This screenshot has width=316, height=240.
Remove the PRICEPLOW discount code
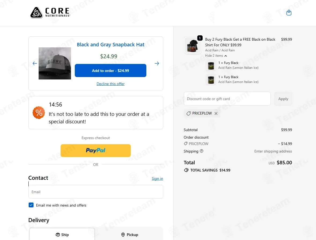[x=216, y=113]
